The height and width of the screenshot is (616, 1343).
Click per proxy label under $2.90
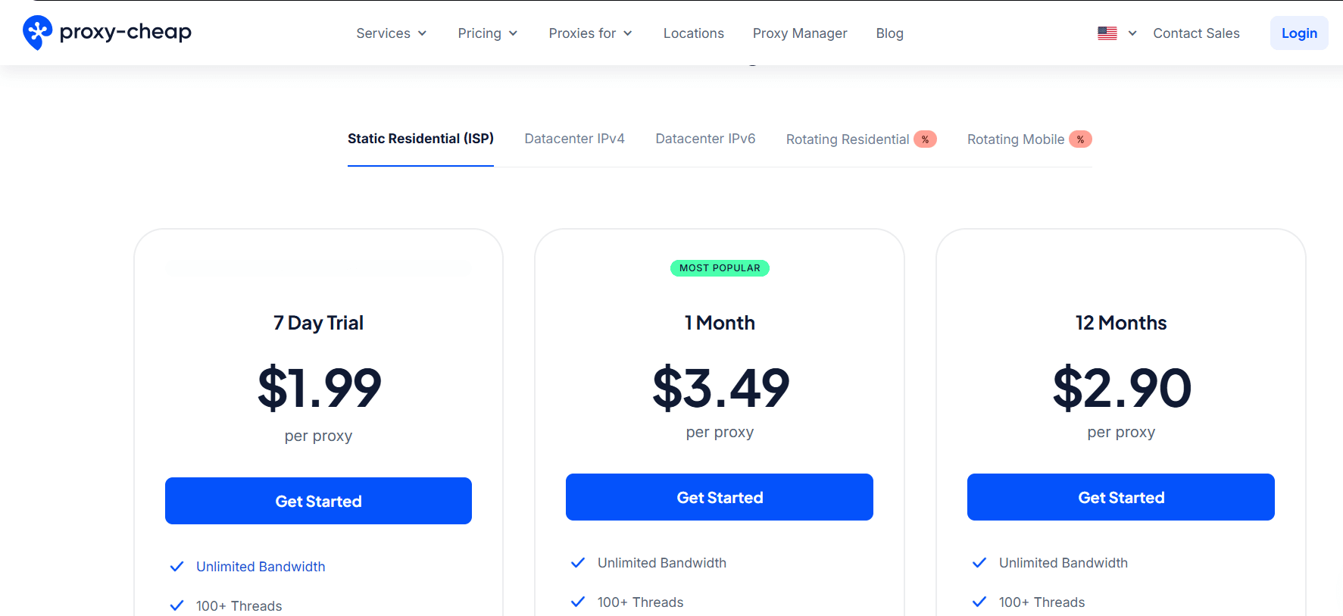tap(1121, 433)
